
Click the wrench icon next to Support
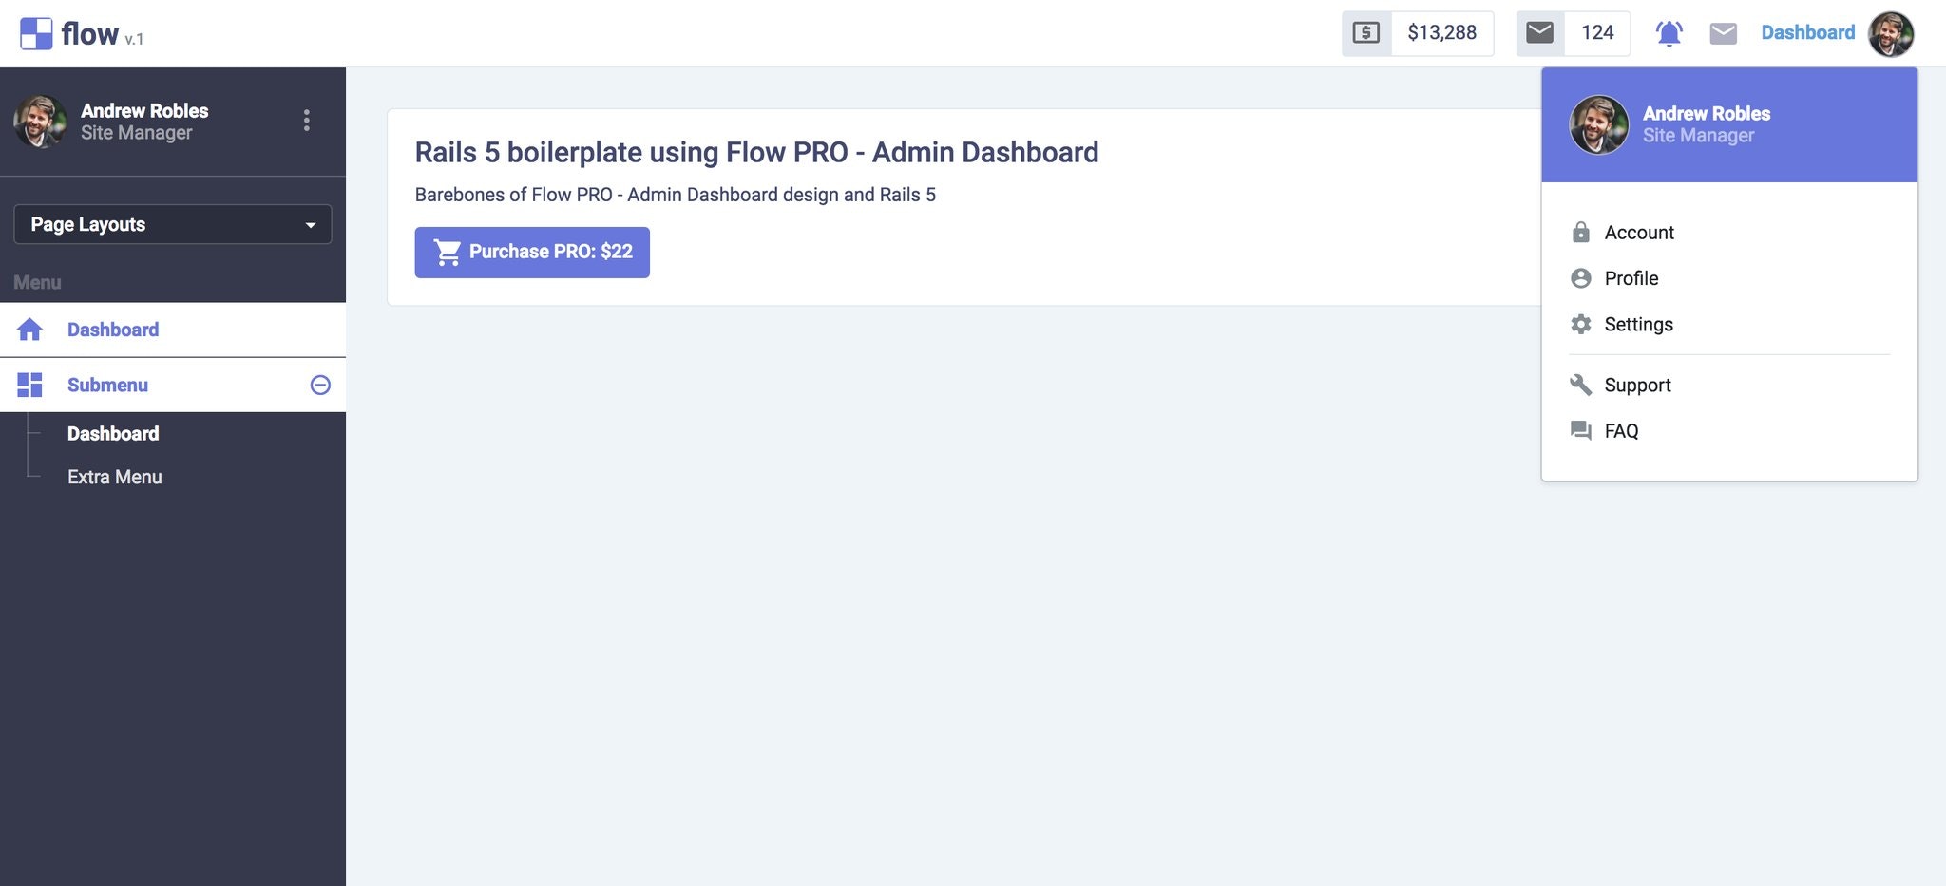coord(1580,385)
